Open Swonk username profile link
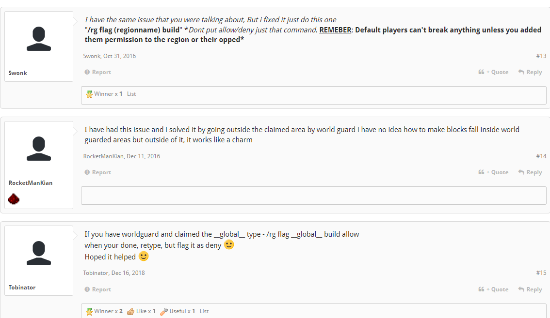This screenshot has height=318, width=550. 18,73
